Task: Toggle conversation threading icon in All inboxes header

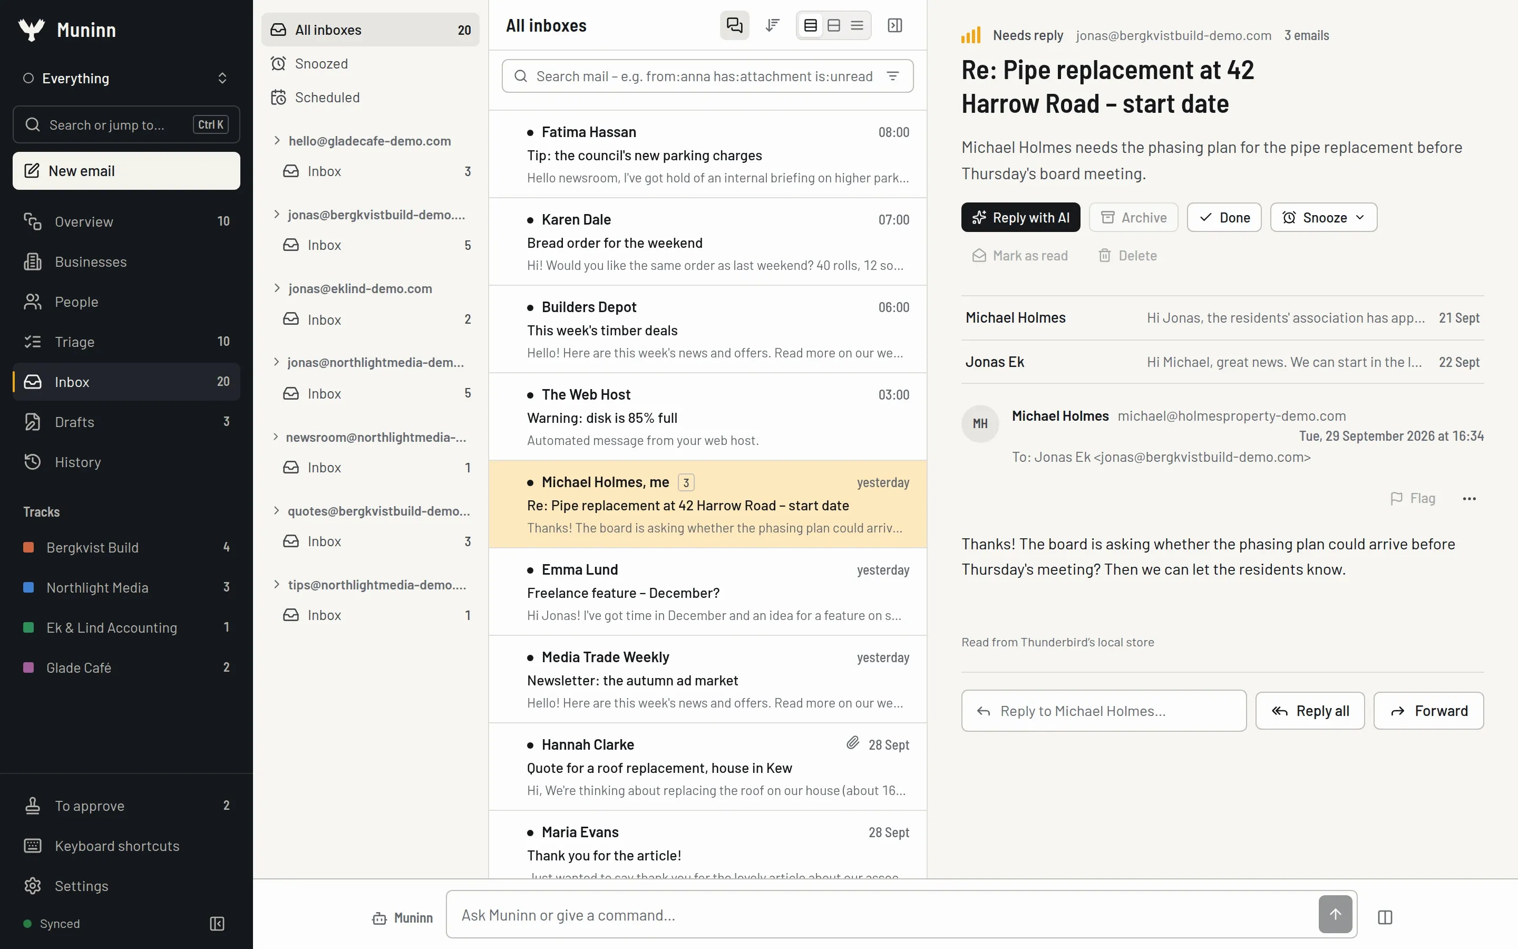Action: coord(734,26)
